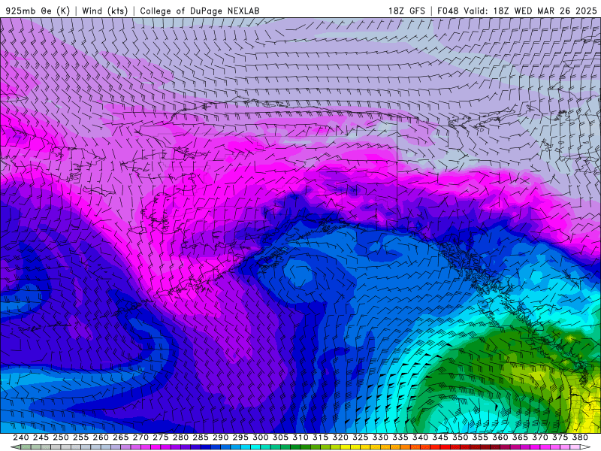Click the 340 colorbar value
The height and width of the screenshot is (451, 601).
[x=420, y=437]
